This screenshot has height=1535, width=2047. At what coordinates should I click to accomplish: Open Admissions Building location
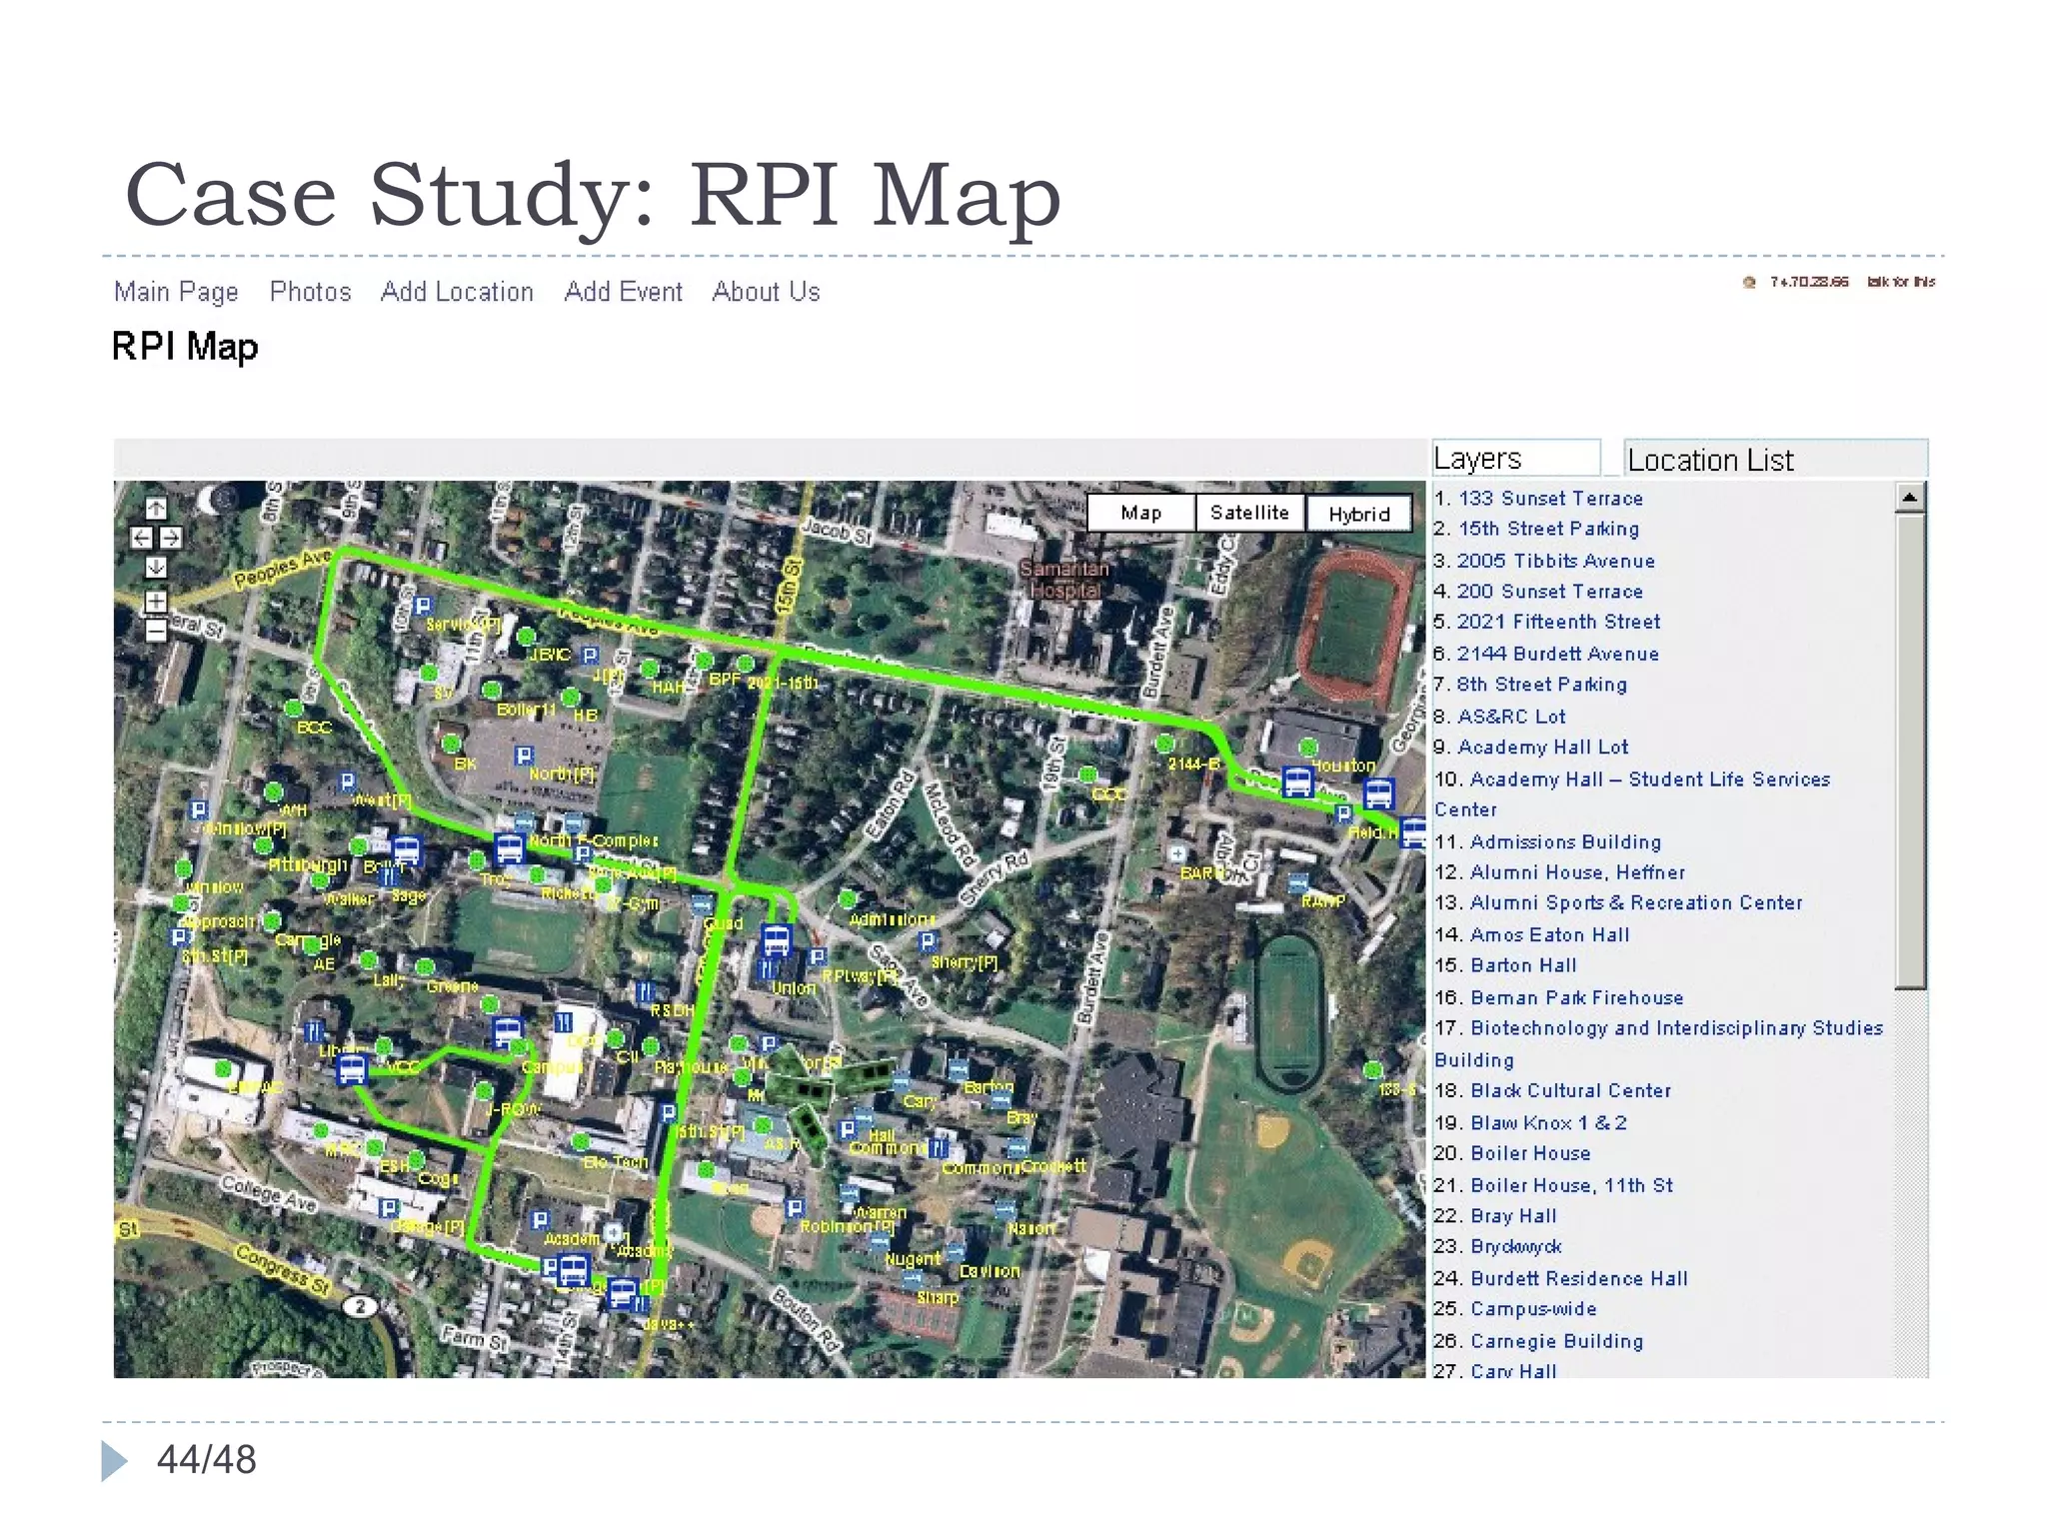[1565, 842]
